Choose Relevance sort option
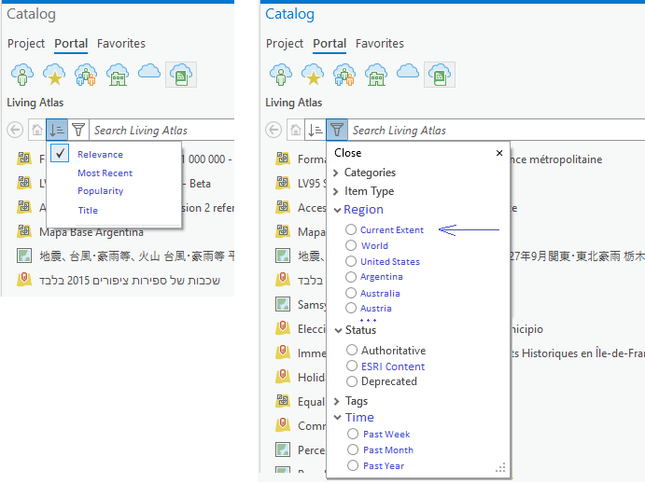The image size is (645, 484). point(100,155)
